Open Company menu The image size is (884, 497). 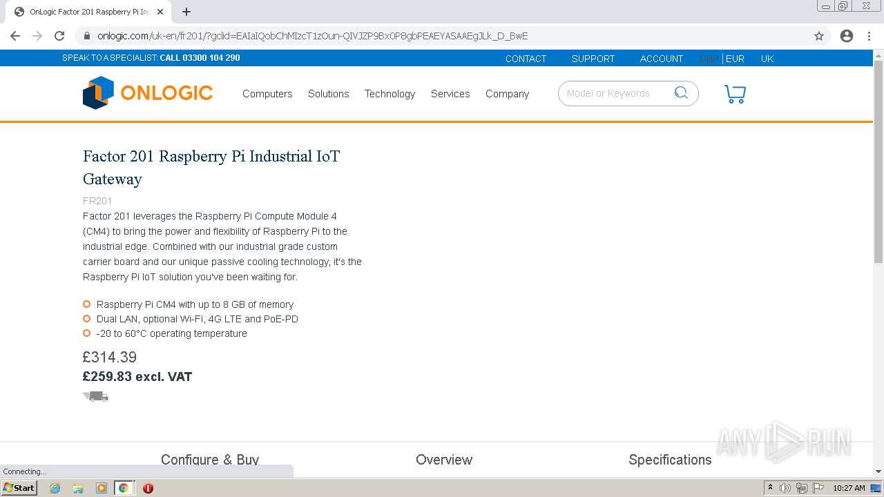(507, 94)
